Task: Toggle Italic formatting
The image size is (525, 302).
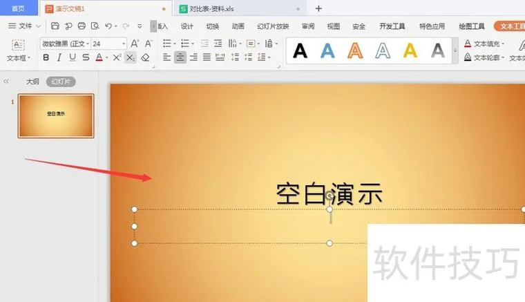Action: pos(59,57)
